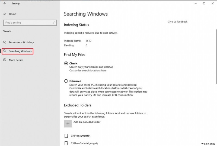Focus the Find a setting search box
Screen dimensions: 217x146
[30, 23]
